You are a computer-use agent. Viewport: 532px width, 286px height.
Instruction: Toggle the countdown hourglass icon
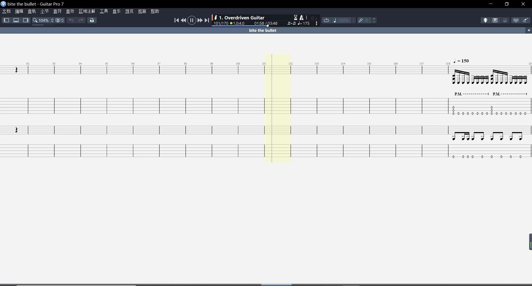tap(296, 18)
